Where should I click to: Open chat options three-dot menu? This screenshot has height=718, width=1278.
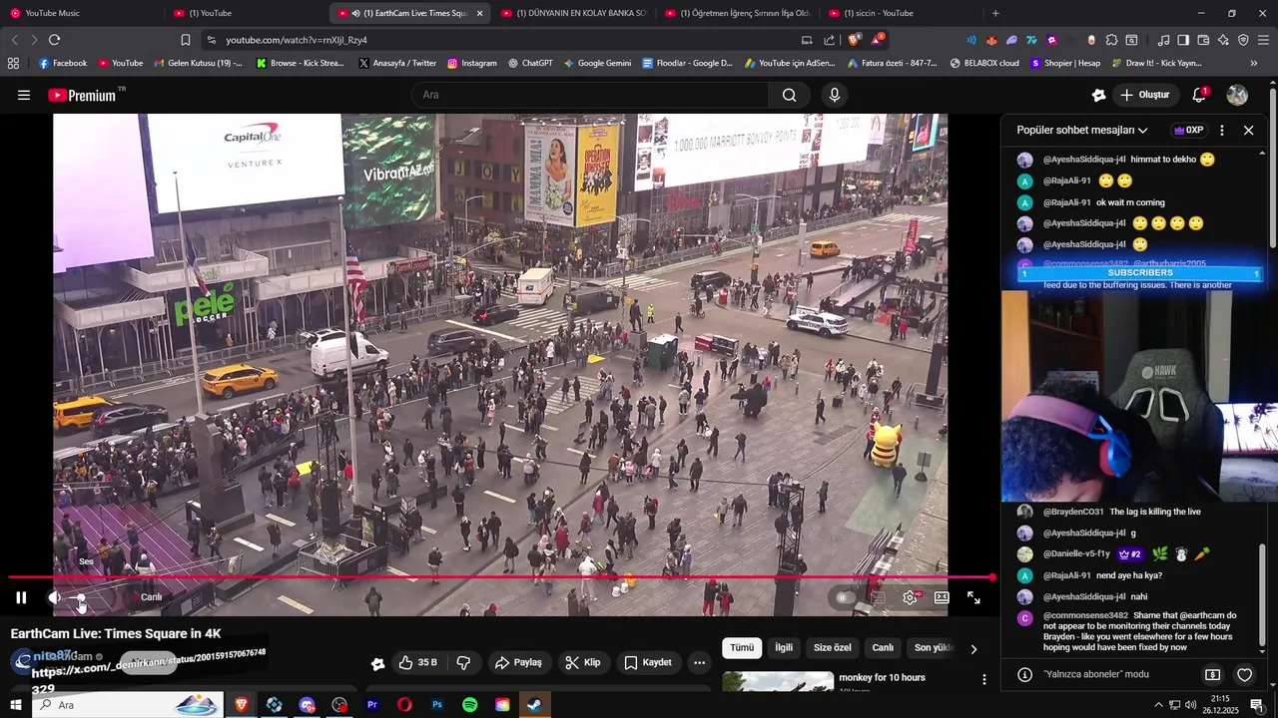[1221, 131]
